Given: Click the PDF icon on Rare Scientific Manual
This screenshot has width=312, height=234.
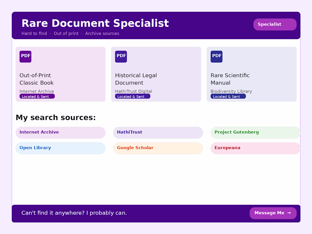Looking at the screenshot, I should click(217, 56).
